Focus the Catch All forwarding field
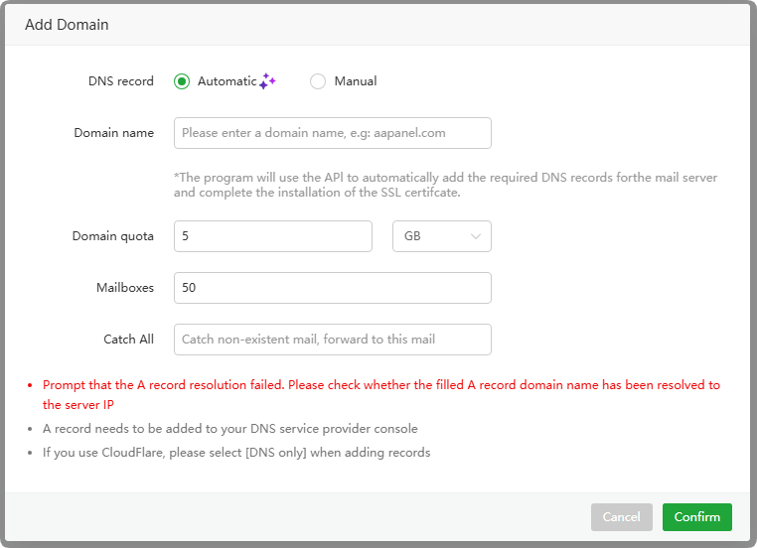The image size is (757, 548). pyautogui.click(x=332, y=340)
